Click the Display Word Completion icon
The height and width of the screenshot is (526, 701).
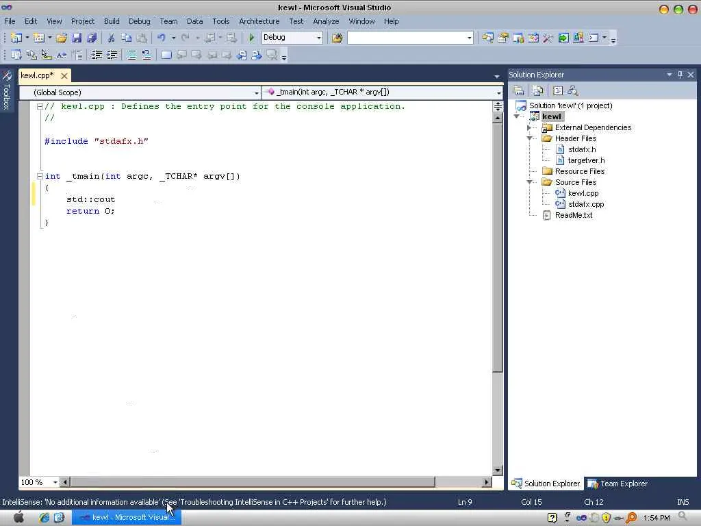tap(61, 55)
